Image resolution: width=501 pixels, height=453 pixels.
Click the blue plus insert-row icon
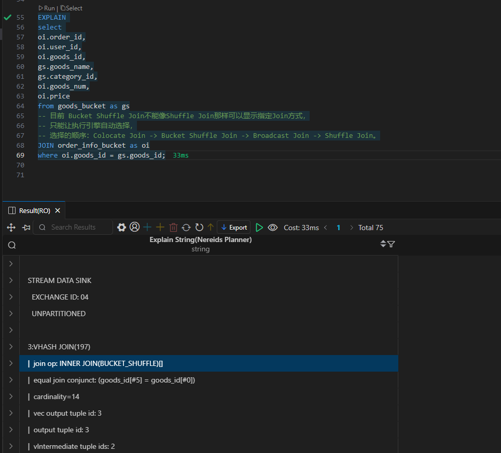click(x=148, y=228)
